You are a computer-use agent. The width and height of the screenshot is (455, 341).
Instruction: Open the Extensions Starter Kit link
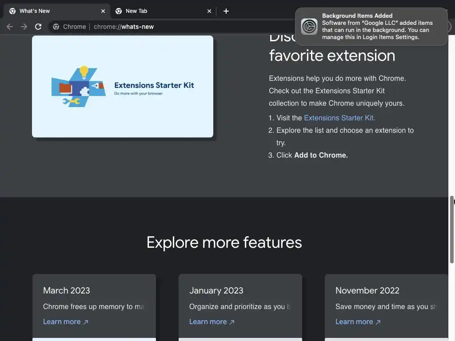pos(339,118)
